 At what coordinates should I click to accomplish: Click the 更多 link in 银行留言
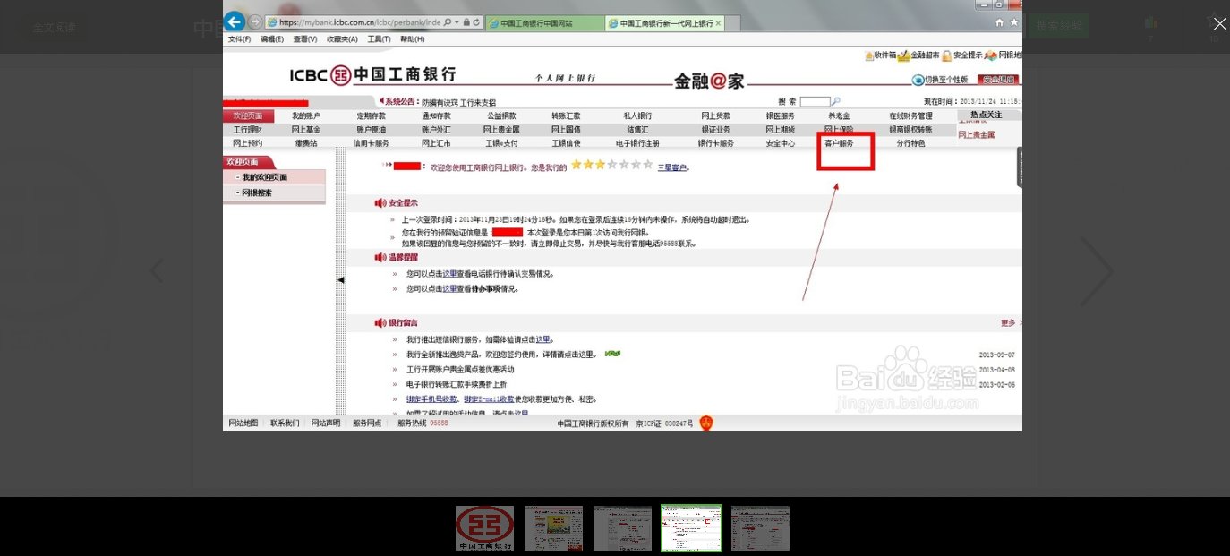pyautogui.click(x=1008, y=322)
